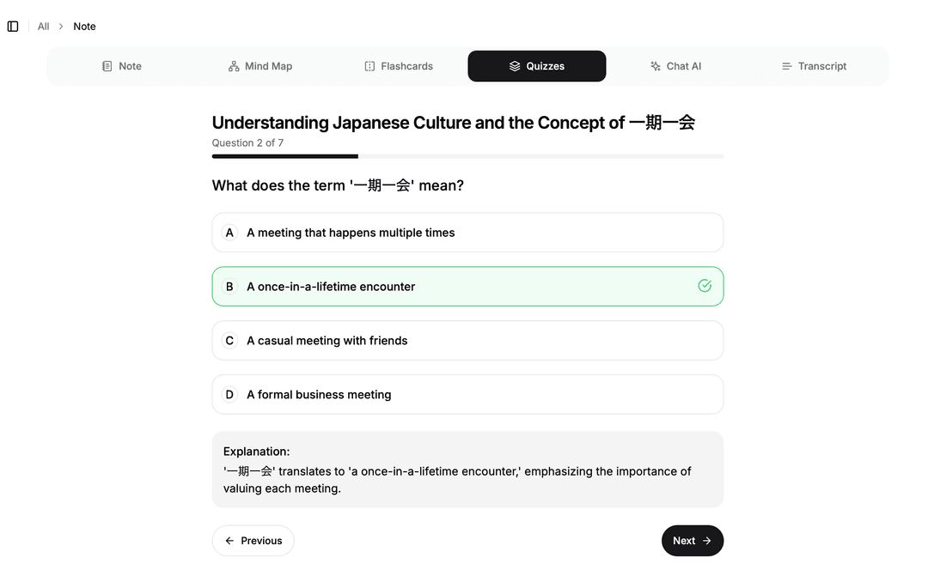Toggle the sidebar panel icon
Viewport: 928px width, 582px height.
click(13, 27)
